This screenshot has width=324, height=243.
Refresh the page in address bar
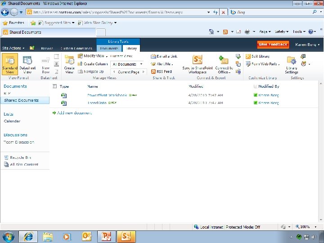[216, 13]
